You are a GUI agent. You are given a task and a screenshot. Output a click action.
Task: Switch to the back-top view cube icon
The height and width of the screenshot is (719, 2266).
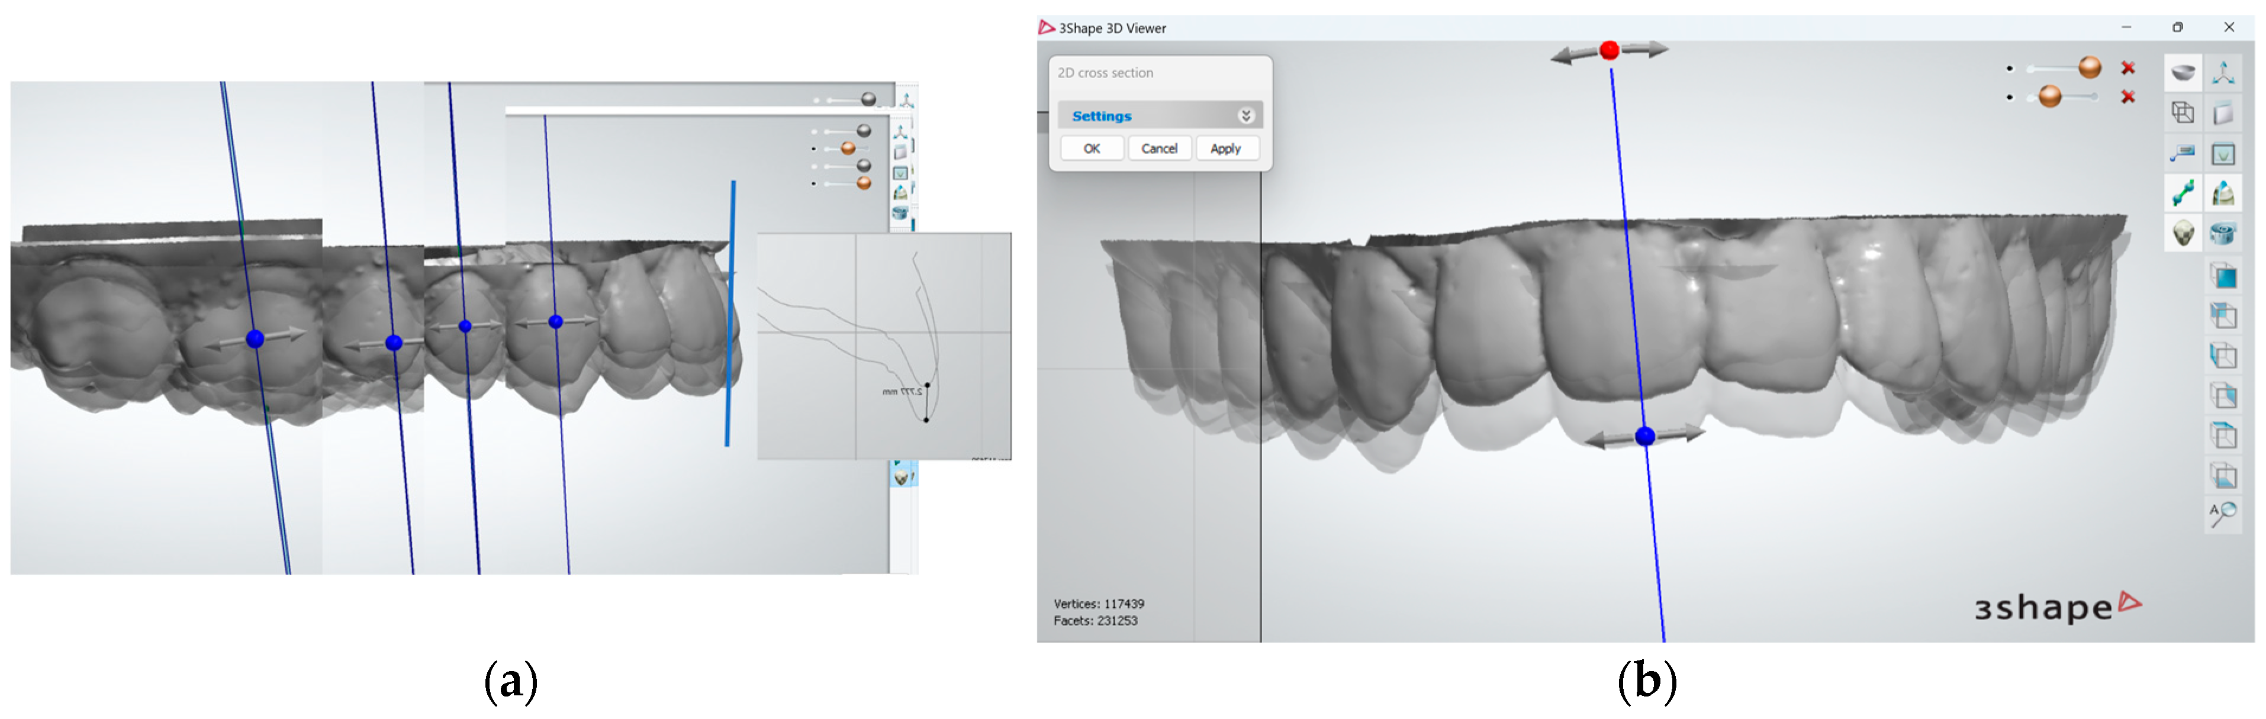(x=2223, y=315)
